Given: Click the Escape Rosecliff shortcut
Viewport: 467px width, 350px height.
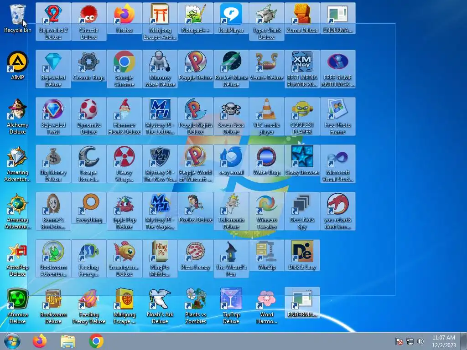Looking at the screenshot, I should [89, 164].
